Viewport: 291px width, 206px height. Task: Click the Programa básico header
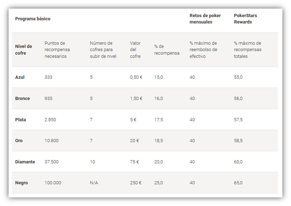tap(33, 19)
